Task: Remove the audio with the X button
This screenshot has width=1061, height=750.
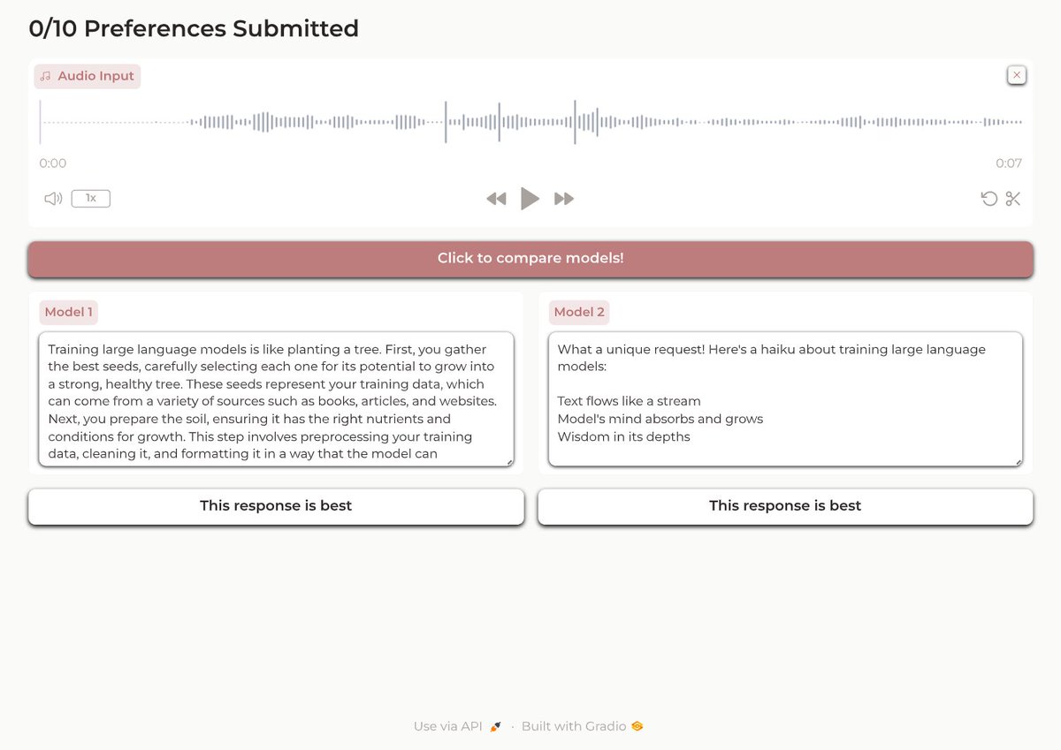Action: (1017, 75)
